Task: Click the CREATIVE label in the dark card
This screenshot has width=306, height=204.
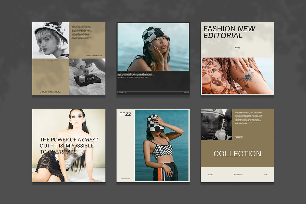Action: (186, 93)
